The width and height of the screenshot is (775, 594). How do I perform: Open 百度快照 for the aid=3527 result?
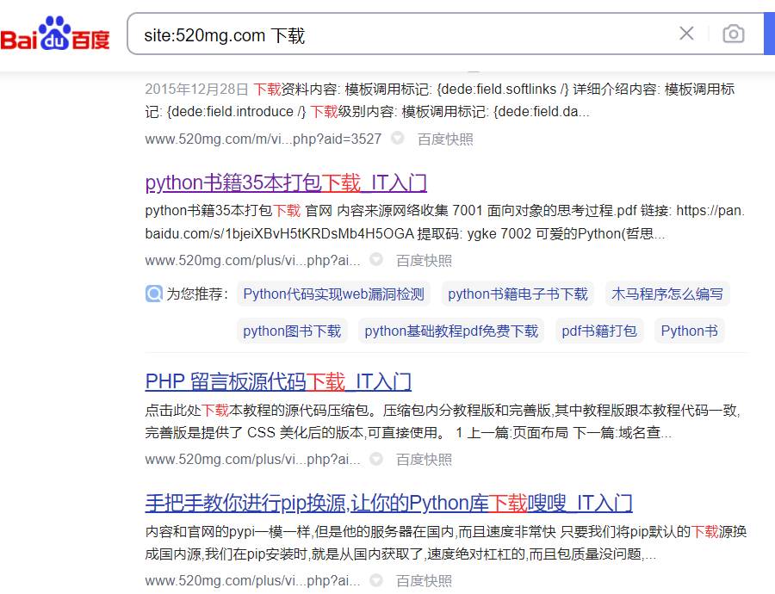point(445,139)
